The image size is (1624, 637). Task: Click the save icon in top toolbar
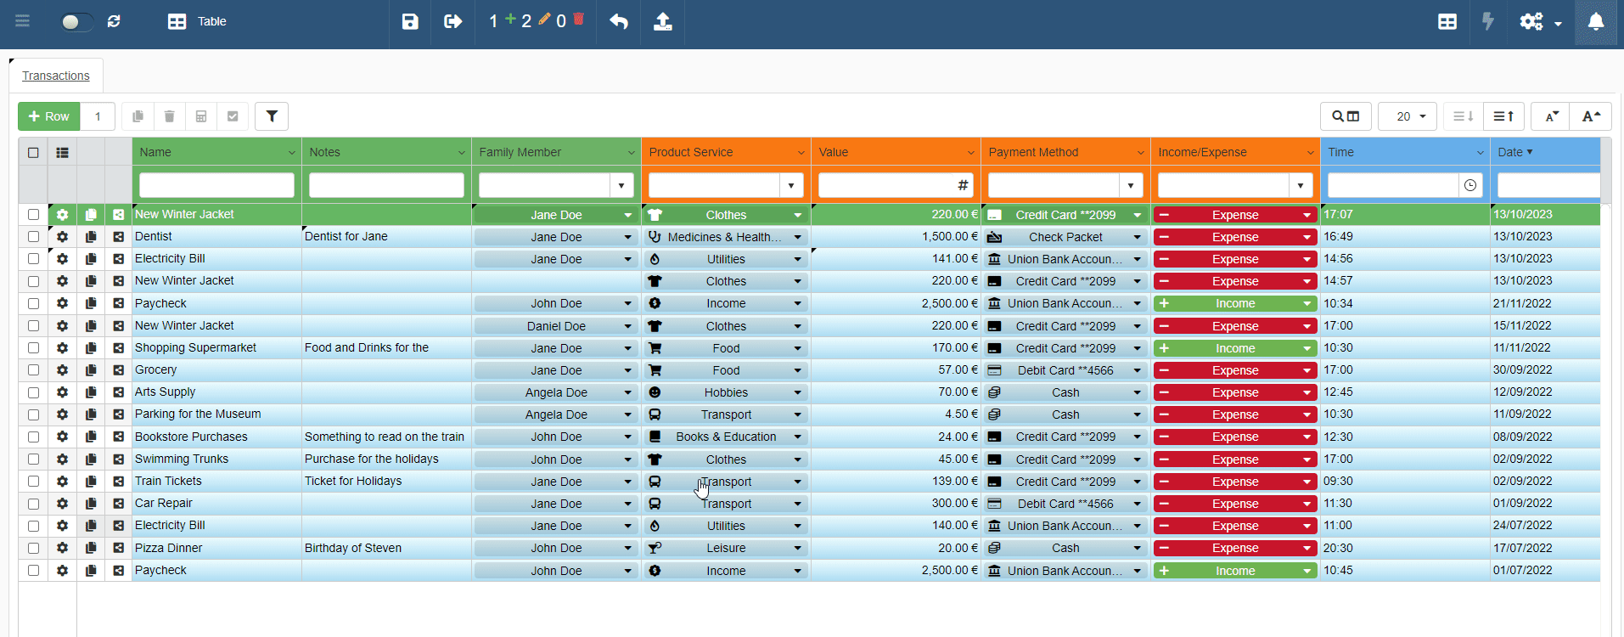click(x=410, y=21)
